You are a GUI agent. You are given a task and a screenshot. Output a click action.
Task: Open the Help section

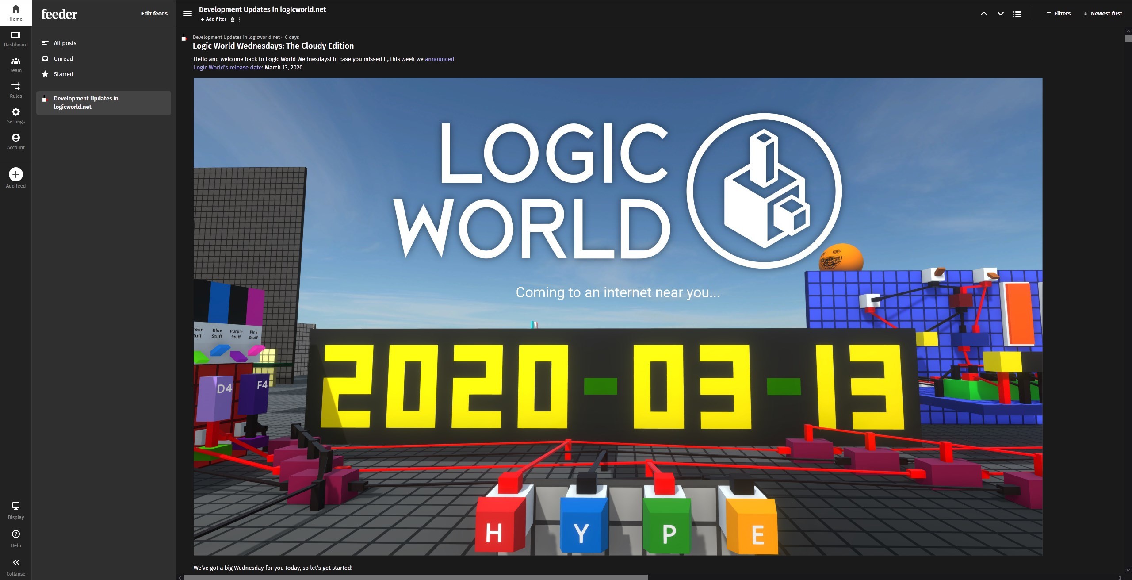click(15, 538)
